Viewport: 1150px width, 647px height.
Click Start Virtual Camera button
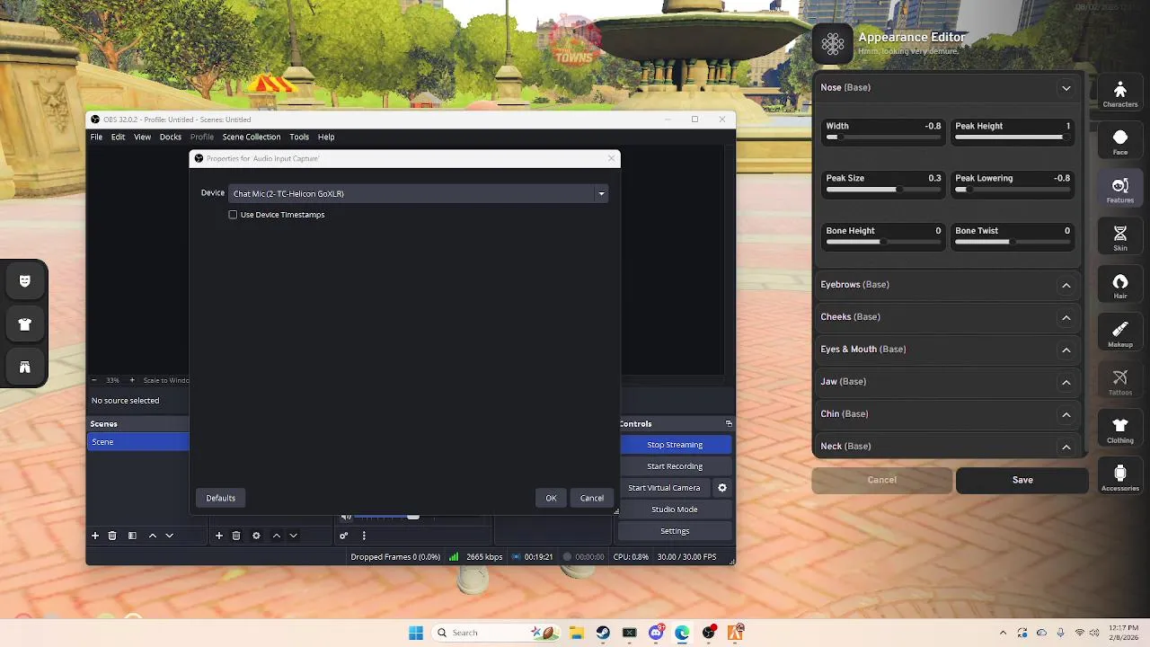click(x=664, y=488)
